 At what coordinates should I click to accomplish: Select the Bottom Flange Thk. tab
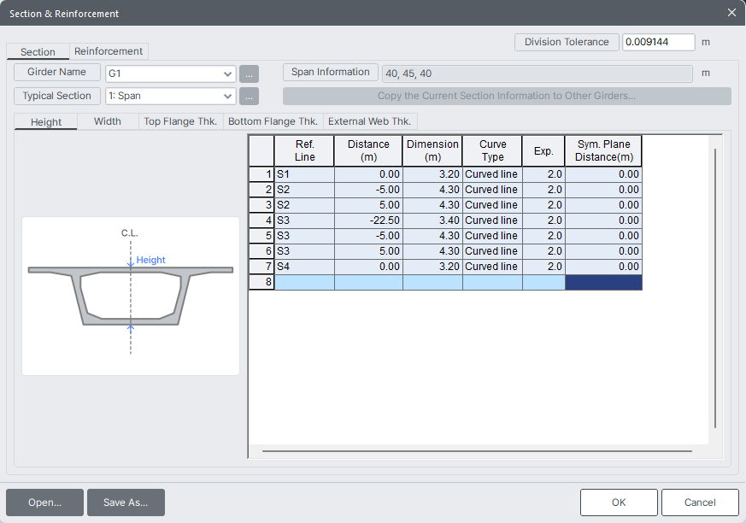click(273, 121)
